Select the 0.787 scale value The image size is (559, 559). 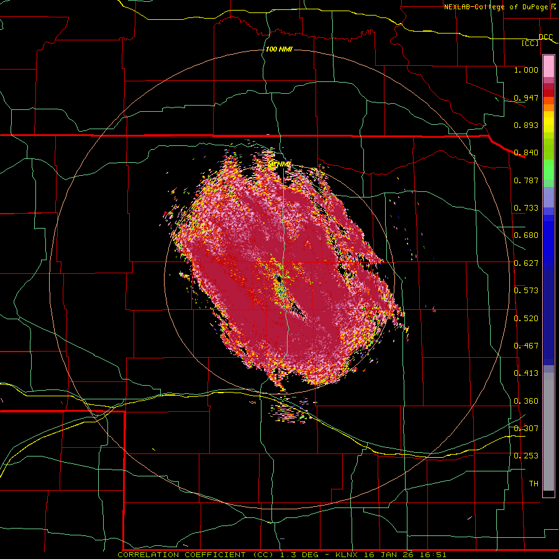[x=526, y=180]
